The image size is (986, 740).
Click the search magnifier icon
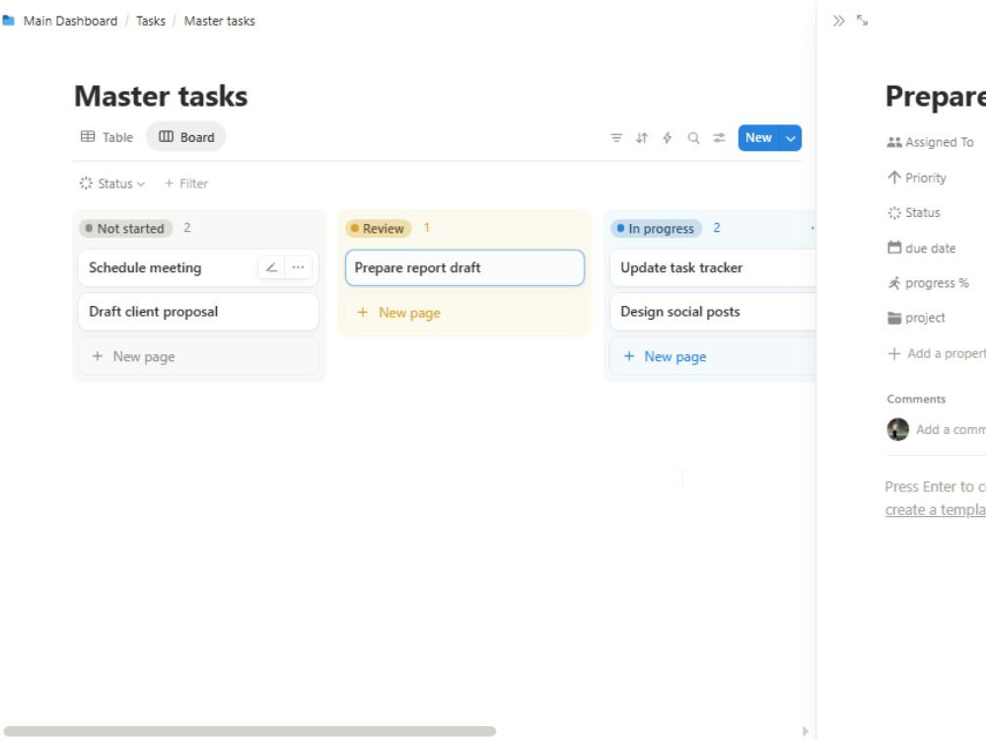click(693, 138)
